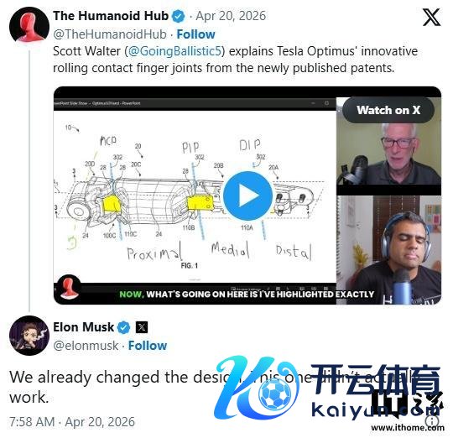Click the @TheHumanoidHub handle

coord(110,34)
